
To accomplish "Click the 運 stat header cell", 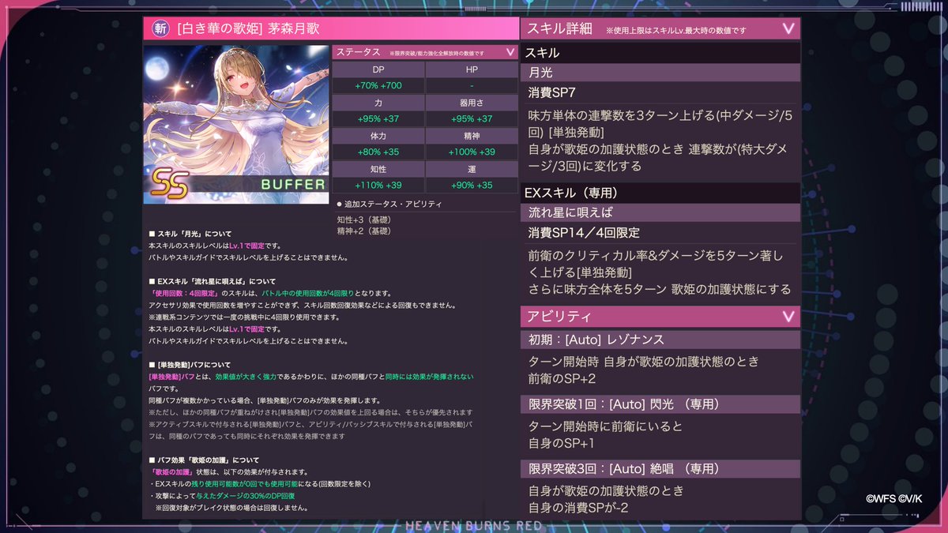I will 472,169.
